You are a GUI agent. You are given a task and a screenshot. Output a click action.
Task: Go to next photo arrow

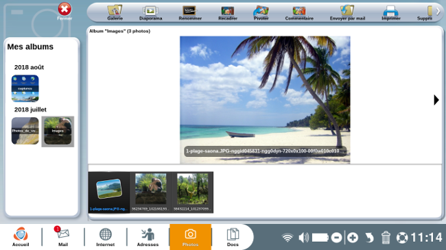click(x=436, y=100)
